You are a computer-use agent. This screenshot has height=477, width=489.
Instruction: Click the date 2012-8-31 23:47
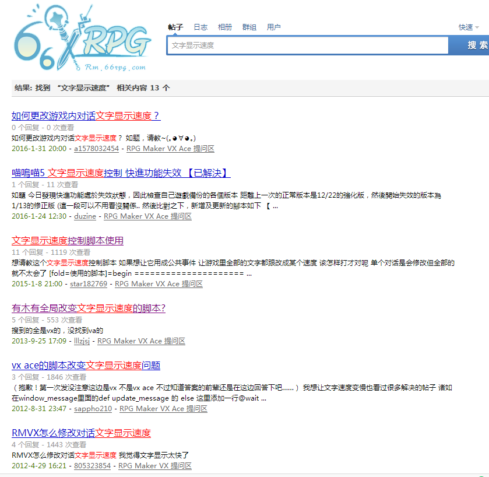(39, 409)
